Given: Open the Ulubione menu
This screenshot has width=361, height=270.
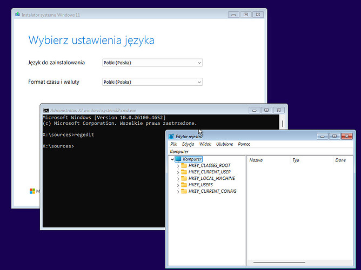Looking at the screenshot, I should [x=224, y=144].
